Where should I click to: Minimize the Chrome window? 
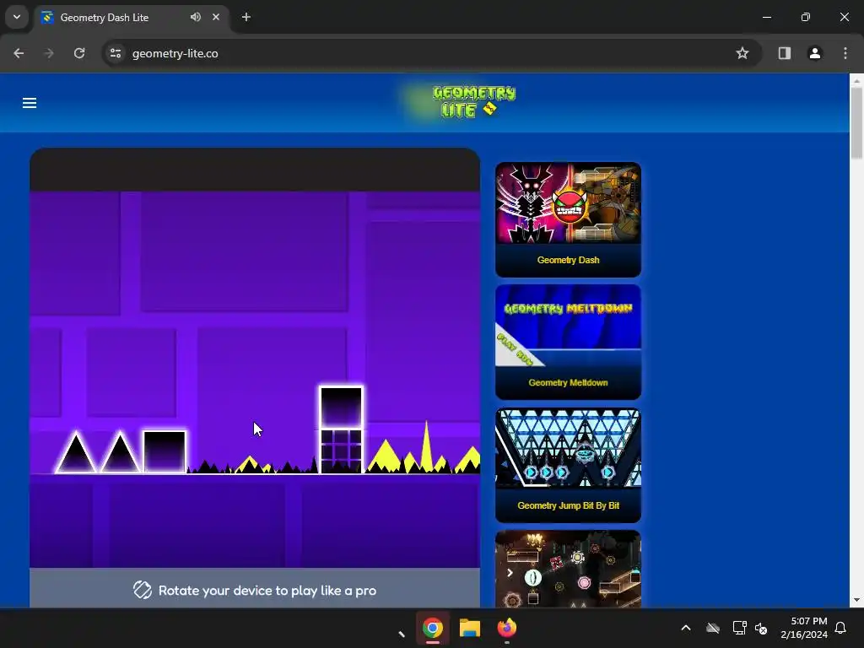767,17
